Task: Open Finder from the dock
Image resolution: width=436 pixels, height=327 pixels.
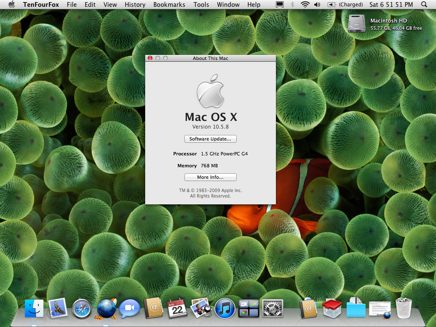Action: click(34, 308)
